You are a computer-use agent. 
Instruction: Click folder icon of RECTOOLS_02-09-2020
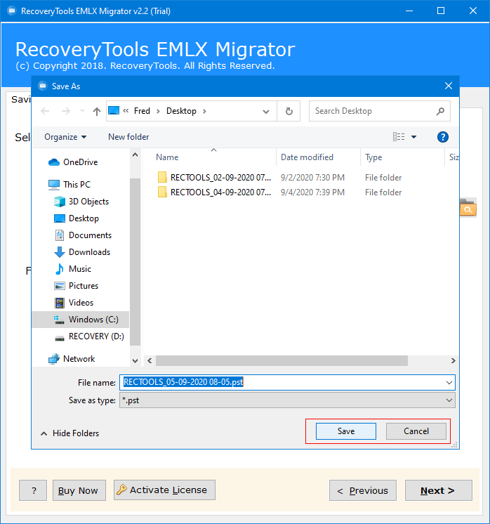[x=162, y=177]
